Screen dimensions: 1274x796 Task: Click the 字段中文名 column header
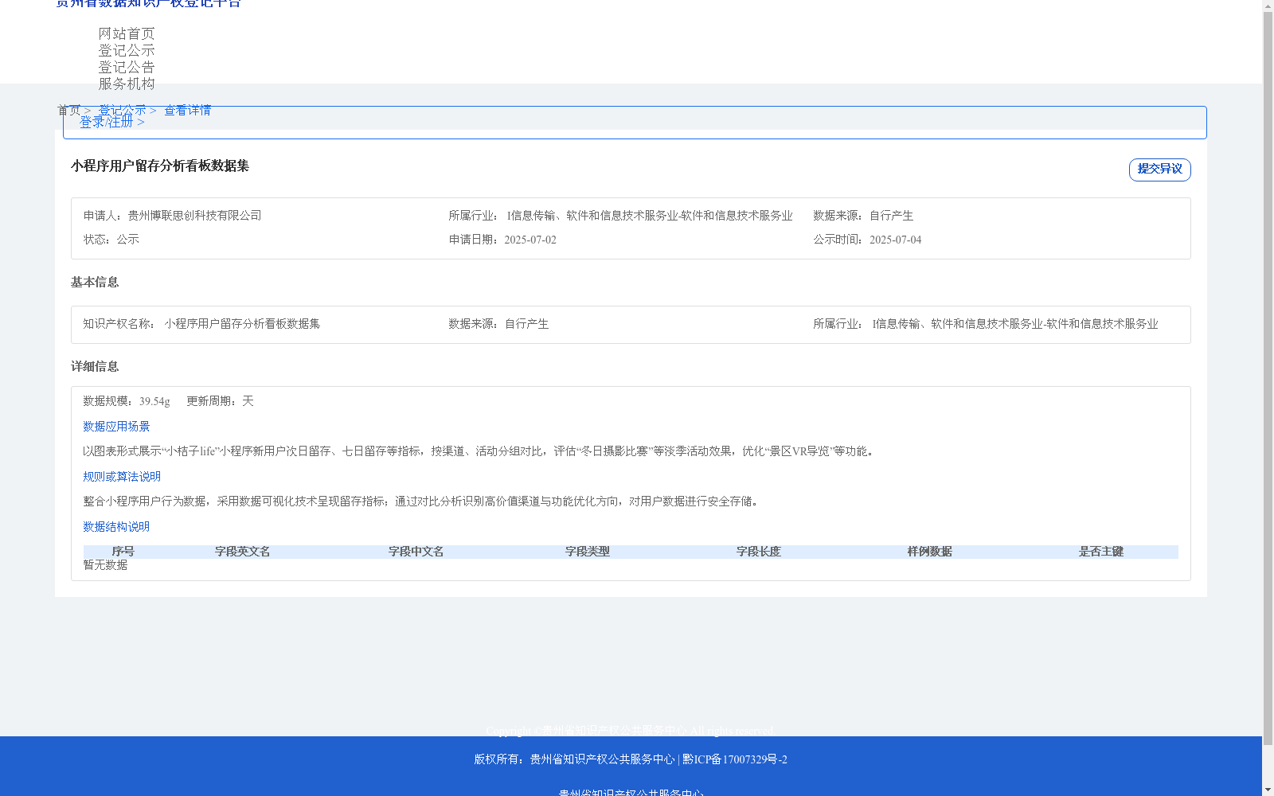(416, 552)
